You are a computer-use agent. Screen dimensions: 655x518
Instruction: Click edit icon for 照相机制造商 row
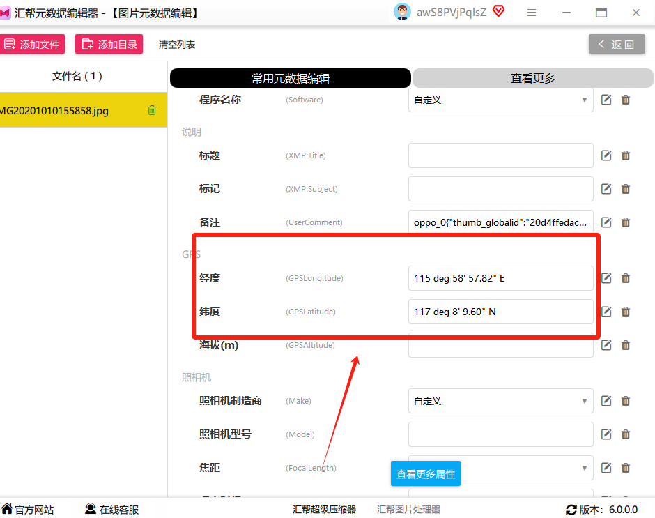tap(606, 401)
